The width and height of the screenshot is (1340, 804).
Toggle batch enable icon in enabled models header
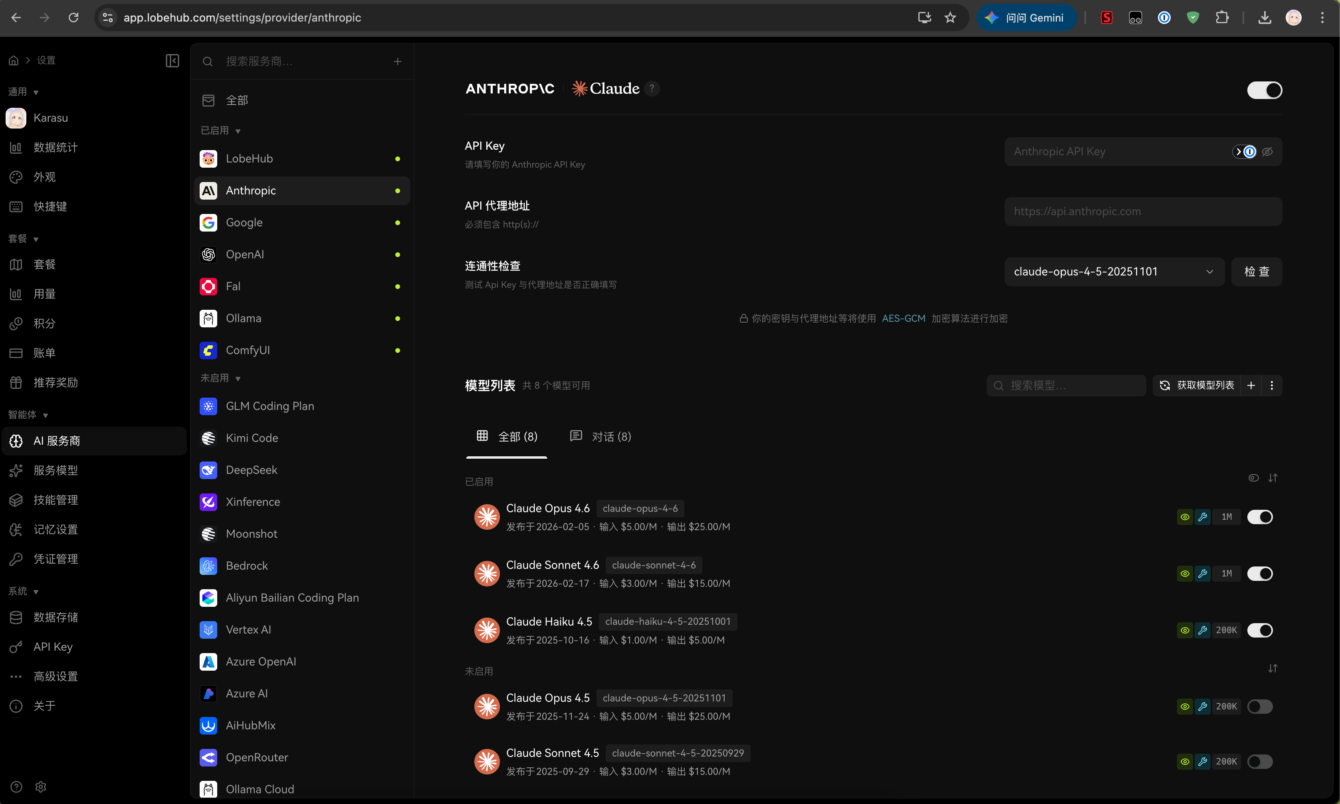click(1253, 478)
